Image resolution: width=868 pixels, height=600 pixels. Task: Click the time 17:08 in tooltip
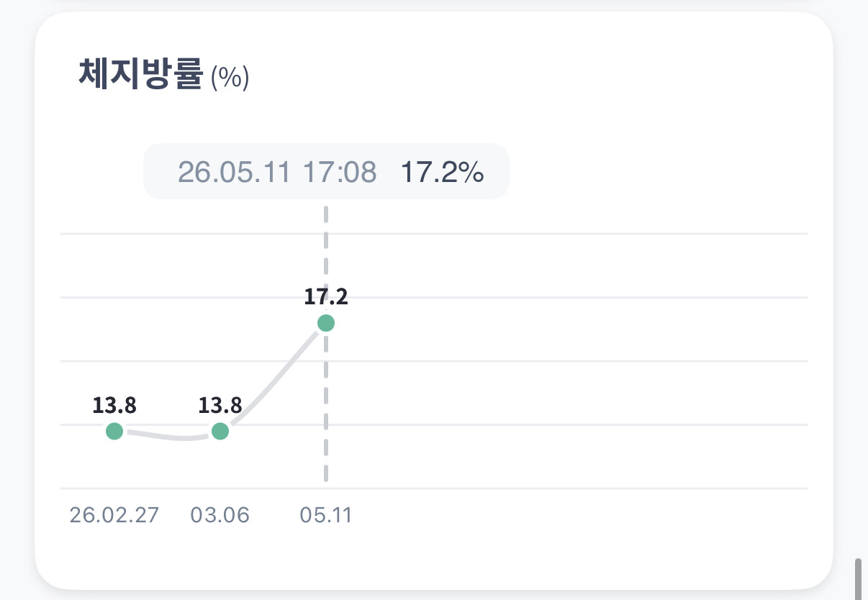339,173
